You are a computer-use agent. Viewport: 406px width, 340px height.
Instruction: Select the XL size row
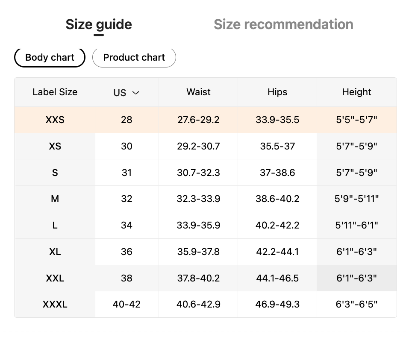pyautogui.click(x=55, y=252)
